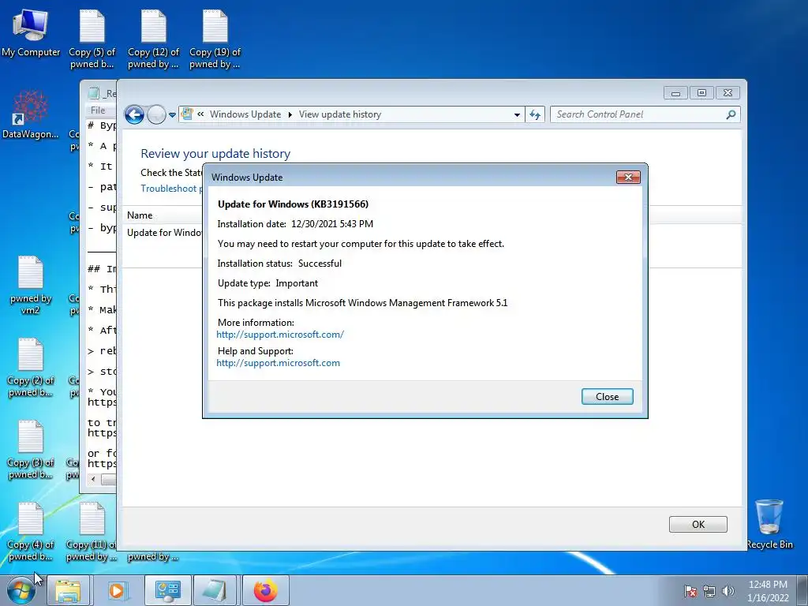Click the Show desktop strip

[802, 590]
